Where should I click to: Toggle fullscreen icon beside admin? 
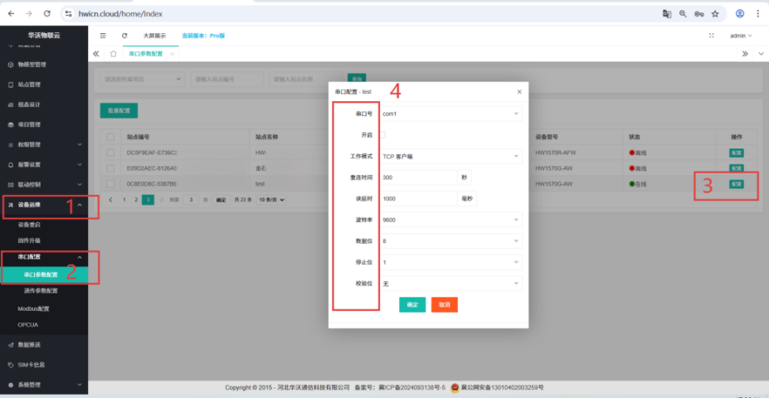pyautogui.click(x=712, y=36)
